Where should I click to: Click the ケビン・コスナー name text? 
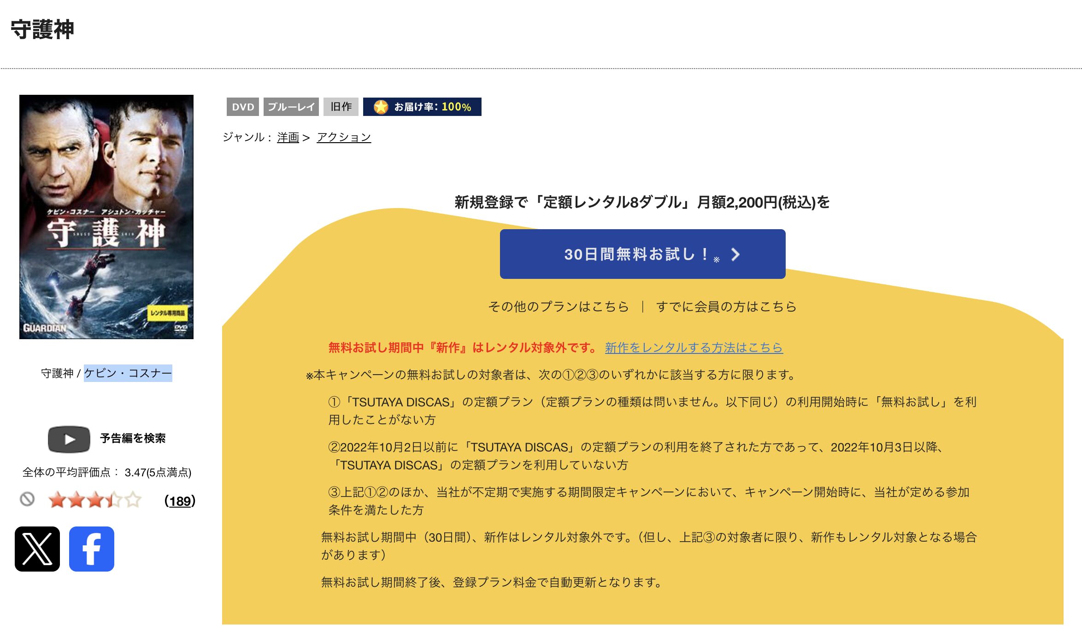[128, 373]
